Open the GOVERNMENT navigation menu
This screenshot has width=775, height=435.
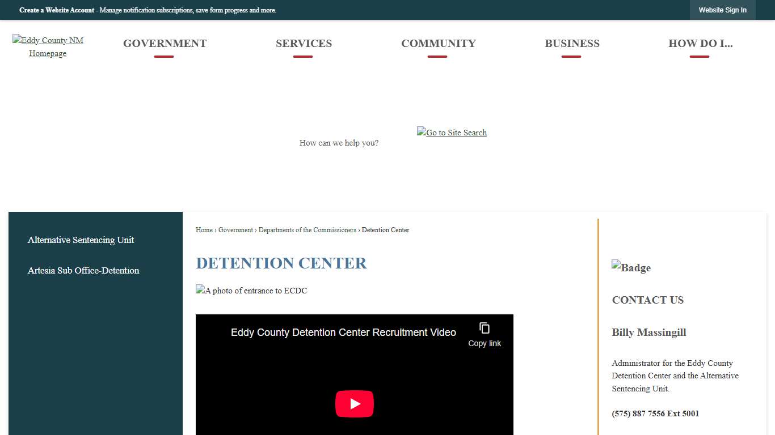pos(165,43)
